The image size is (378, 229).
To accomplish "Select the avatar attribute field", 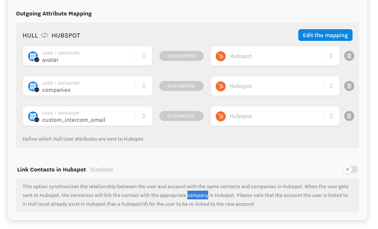I will (88, 56).
